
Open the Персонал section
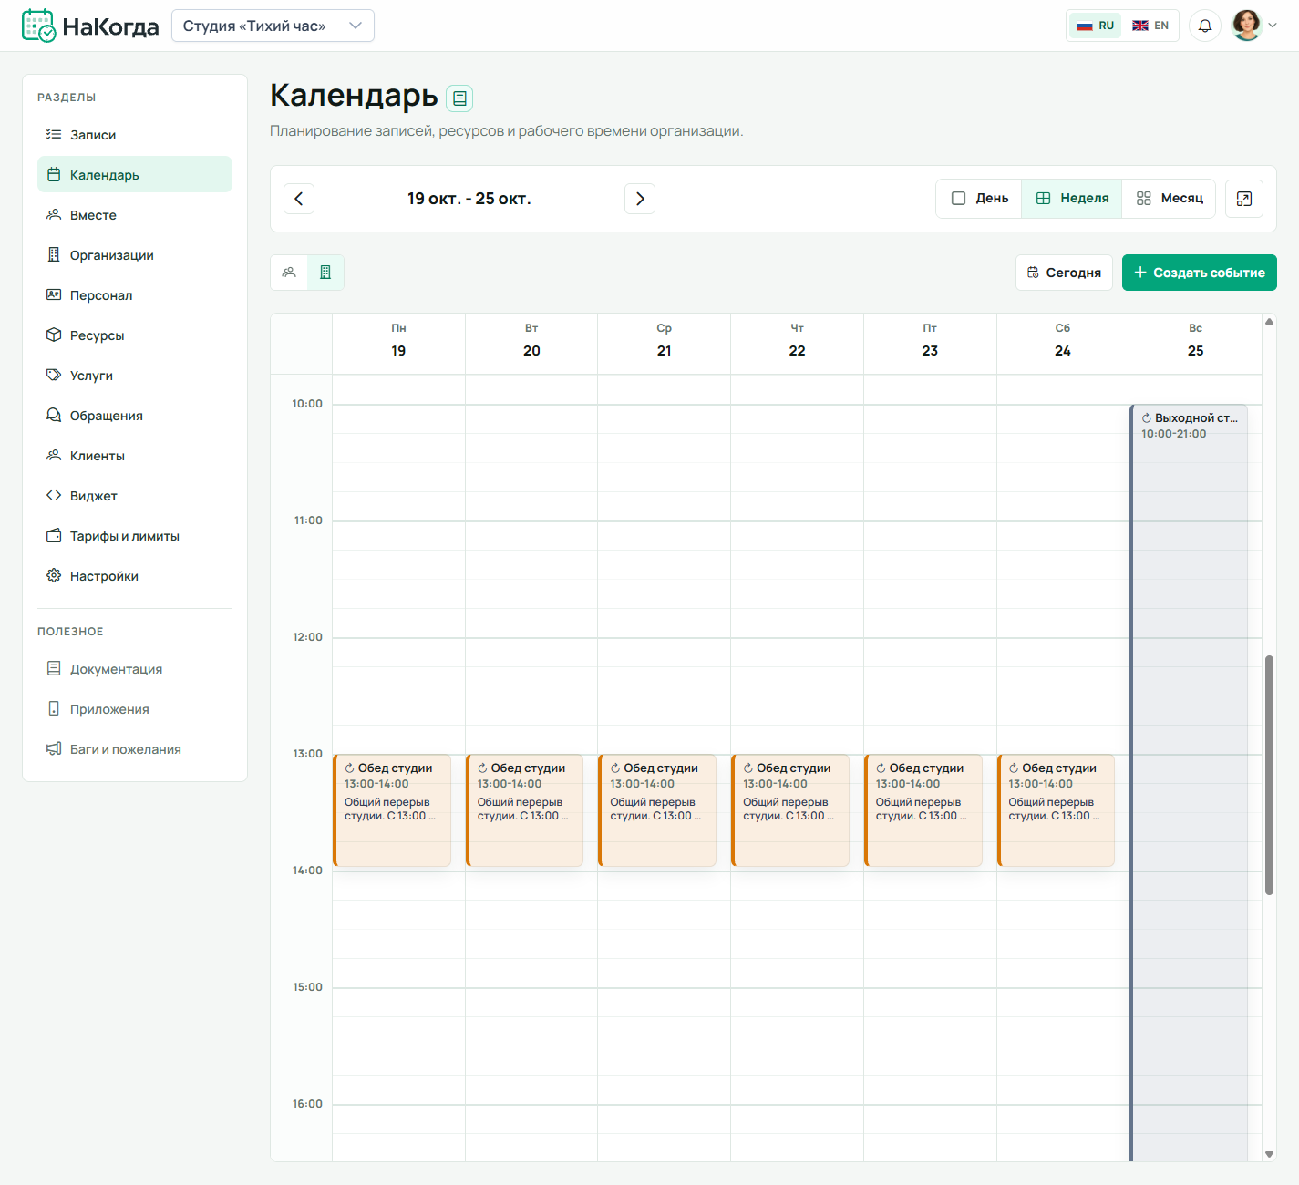[x=135, y=295]
